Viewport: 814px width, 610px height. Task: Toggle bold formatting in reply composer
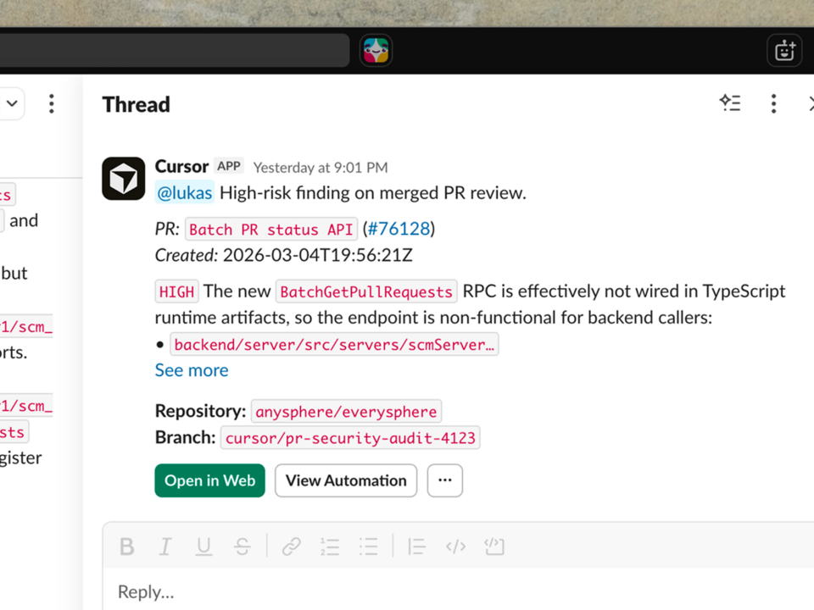coord(127,546)
